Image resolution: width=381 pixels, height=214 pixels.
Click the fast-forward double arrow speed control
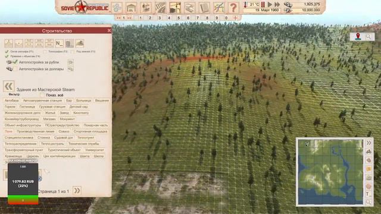click(x=277, y=4)
